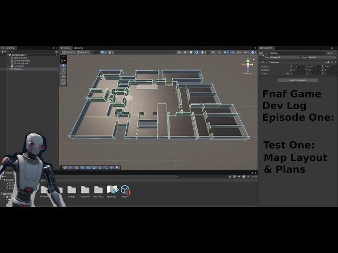Open the Inspector panel options menu

click(x=335, y=48)
